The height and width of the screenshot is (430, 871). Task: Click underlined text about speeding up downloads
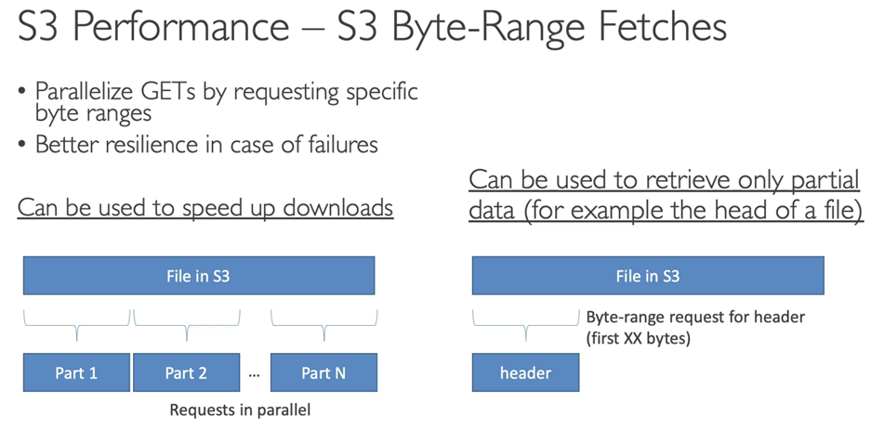205,207
